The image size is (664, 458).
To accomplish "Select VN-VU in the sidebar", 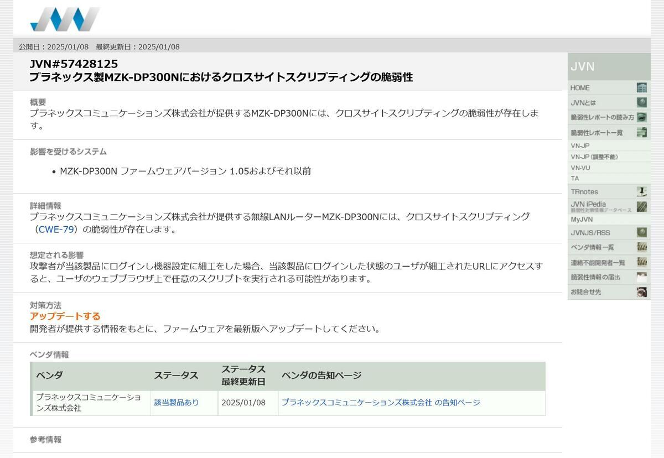I will tap(609, 168).
